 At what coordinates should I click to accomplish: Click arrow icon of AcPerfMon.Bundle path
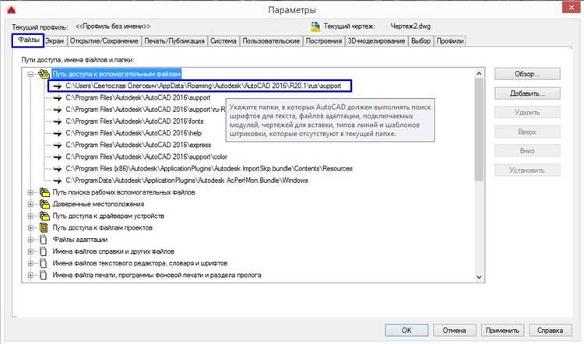[x=57, y=181]
